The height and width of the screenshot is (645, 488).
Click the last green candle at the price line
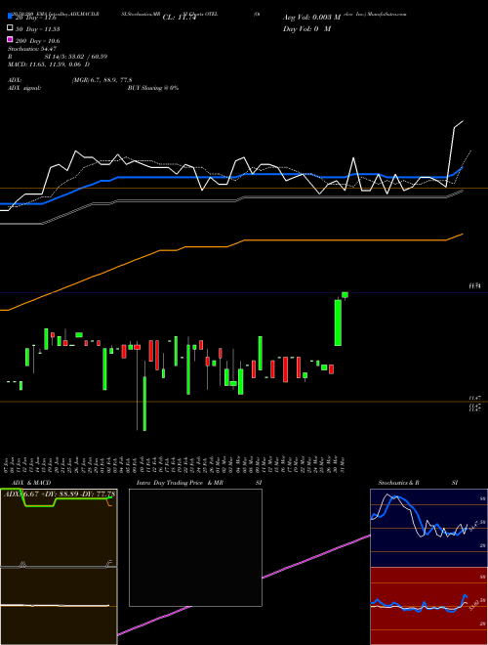click(x=346, y=294)
